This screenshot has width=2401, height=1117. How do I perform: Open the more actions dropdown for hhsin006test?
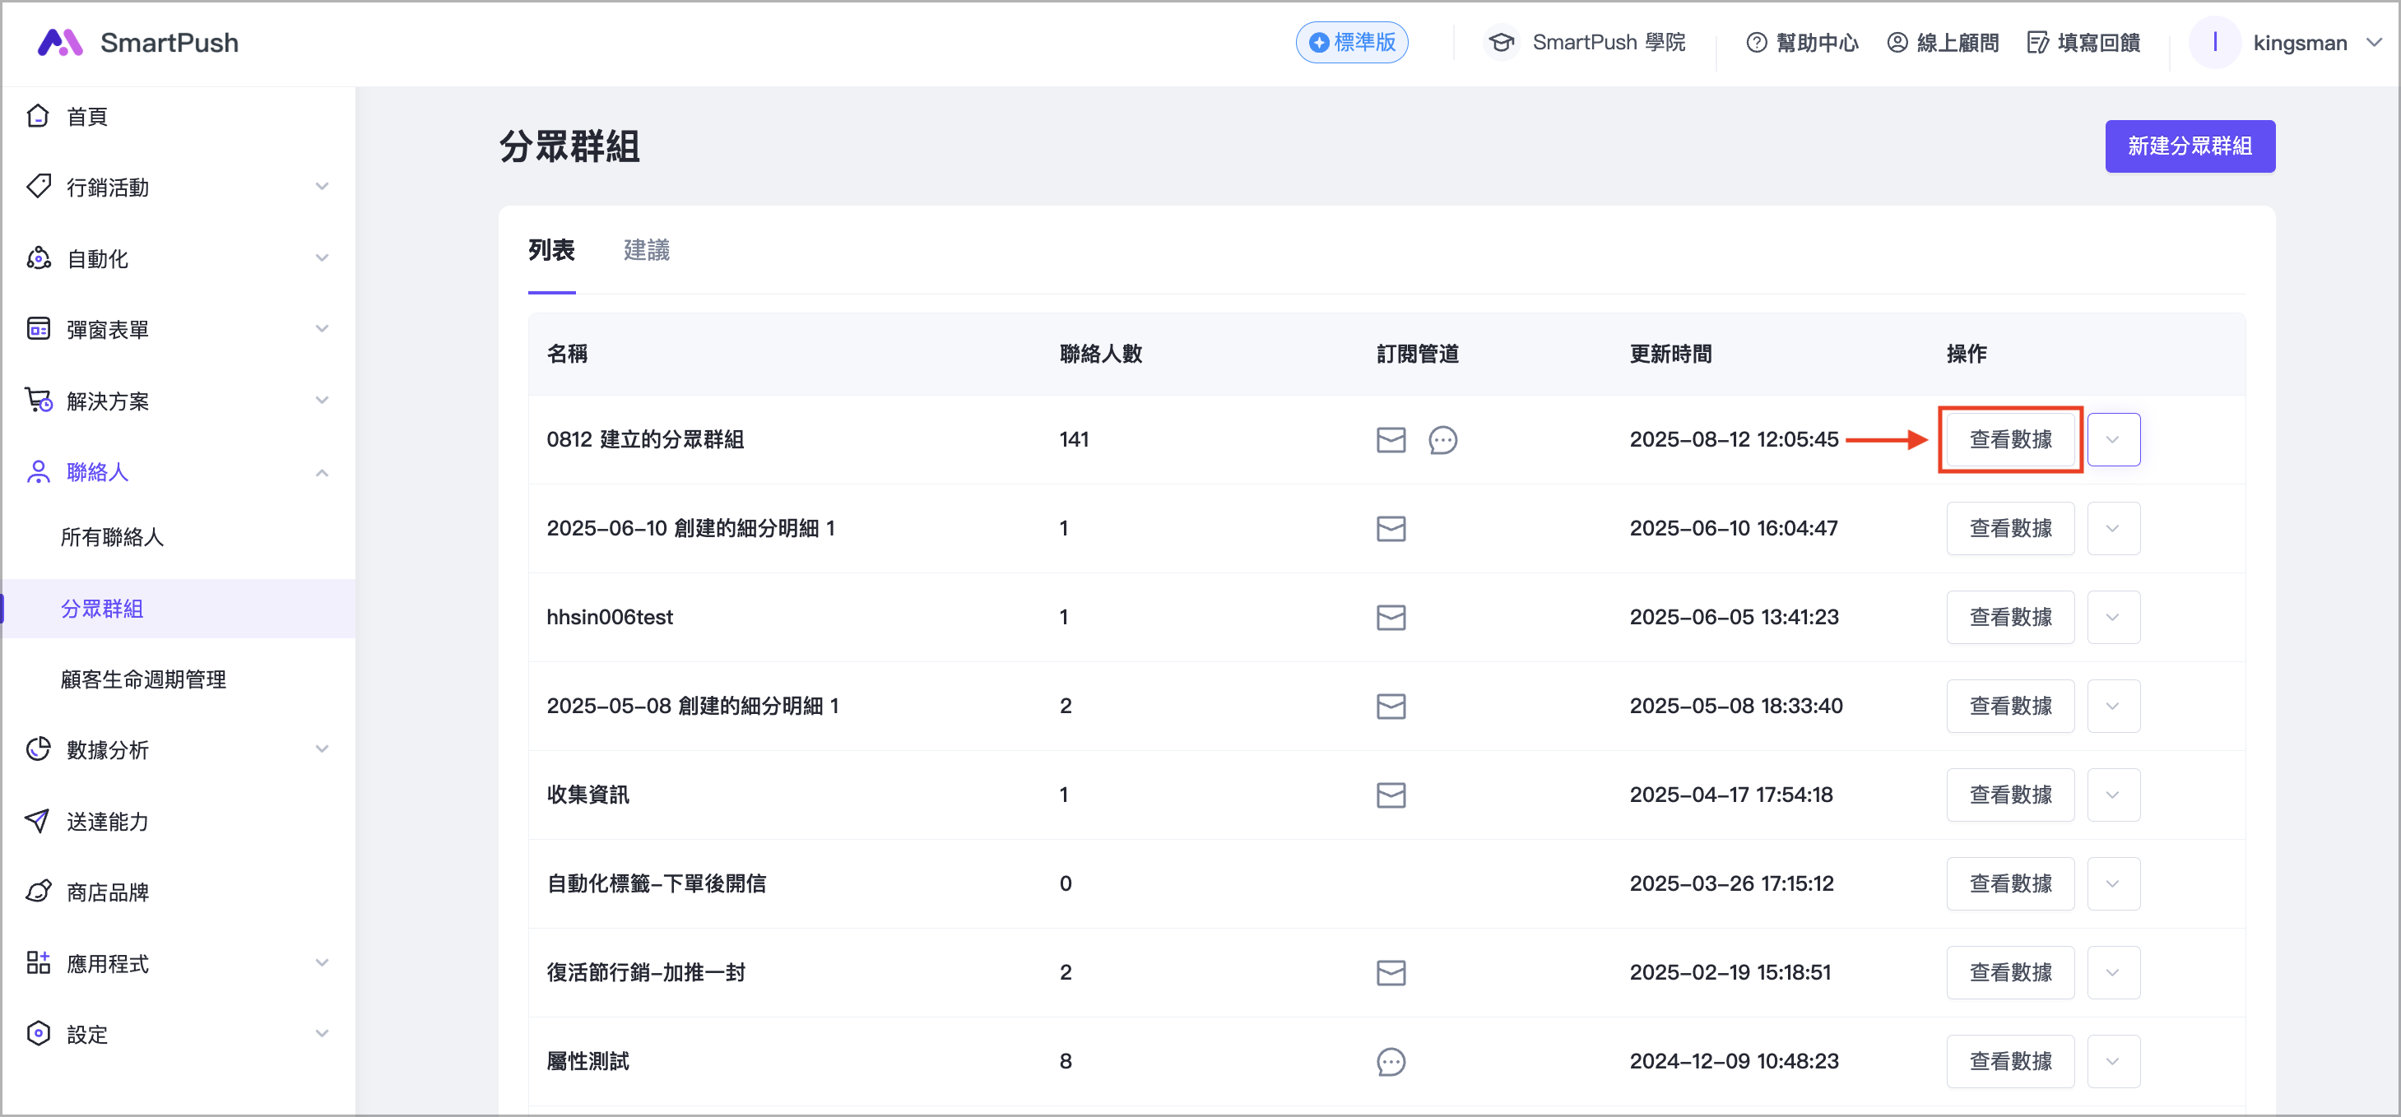2112,617
